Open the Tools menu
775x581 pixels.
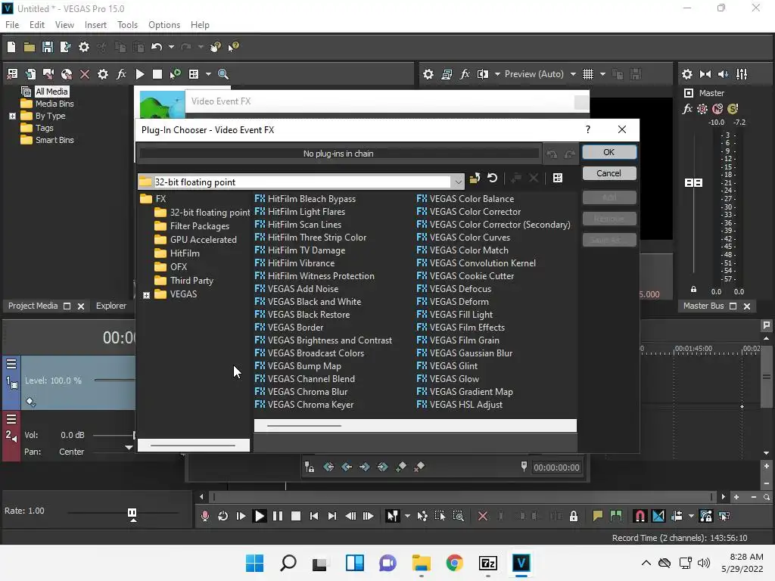tap(127, 25)
